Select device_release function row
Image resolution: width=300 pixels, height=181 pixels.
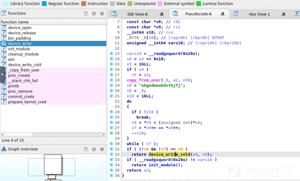(x=53, y=33)
